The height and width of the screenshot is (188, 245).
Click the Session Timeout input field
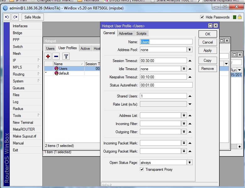163,61
